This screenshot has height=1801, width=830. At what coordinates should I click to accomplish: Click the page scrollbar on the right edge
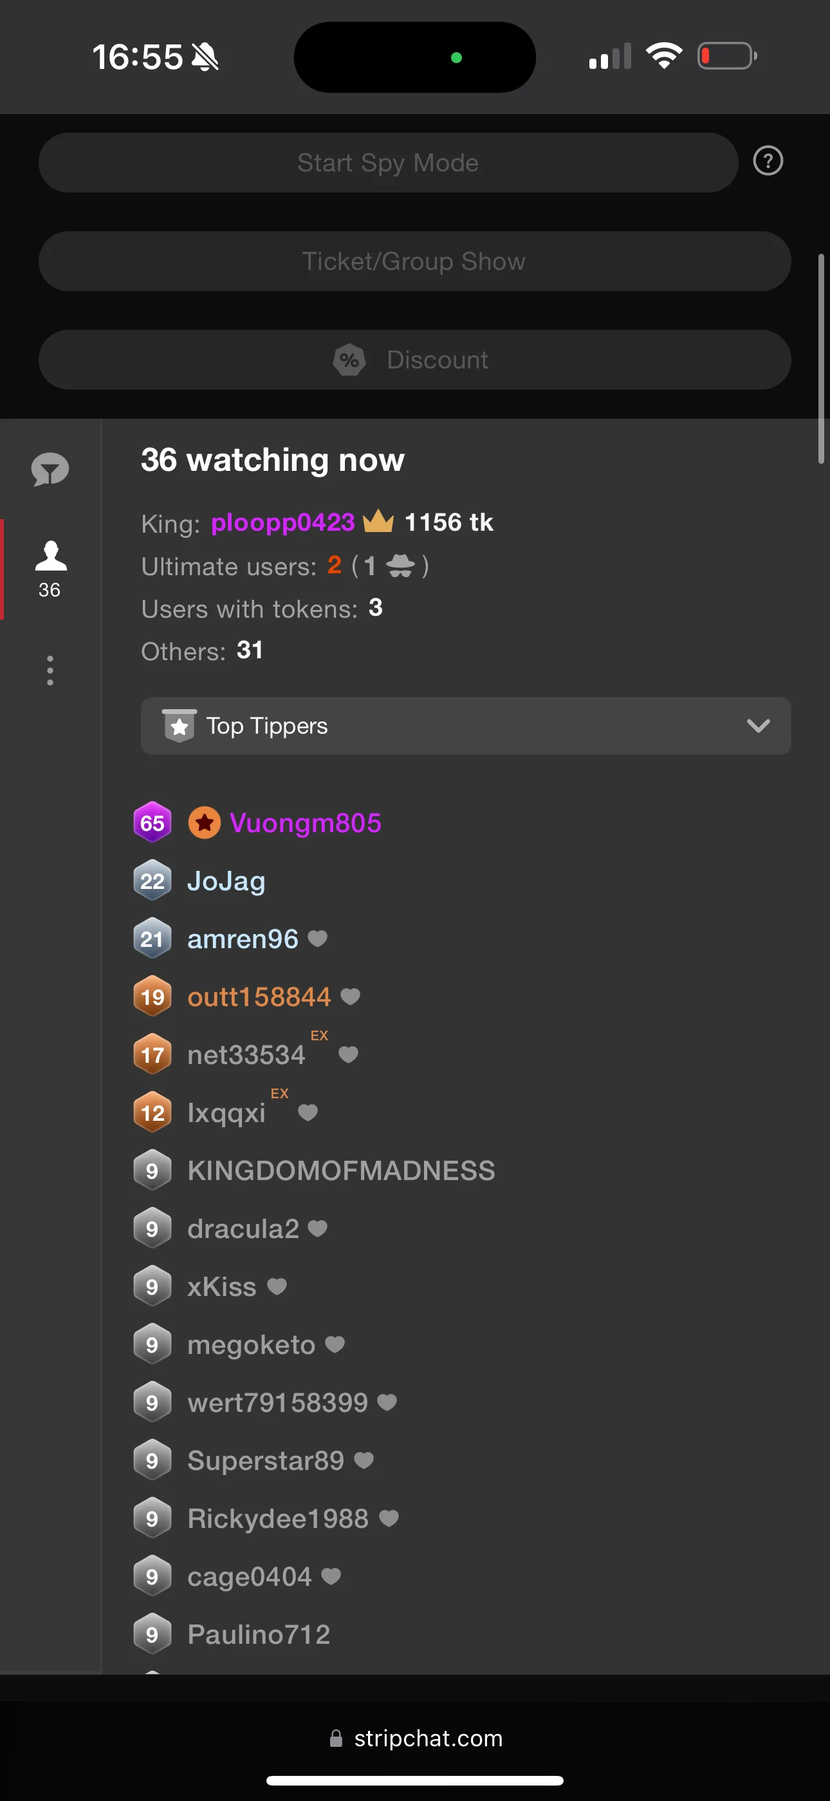tap(821, 358)
